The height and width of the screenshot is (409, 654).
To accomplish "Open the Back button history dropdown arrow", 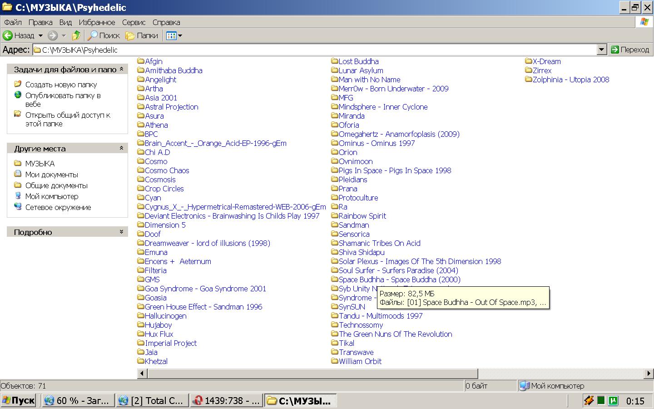I will click(x=40, y=35).
